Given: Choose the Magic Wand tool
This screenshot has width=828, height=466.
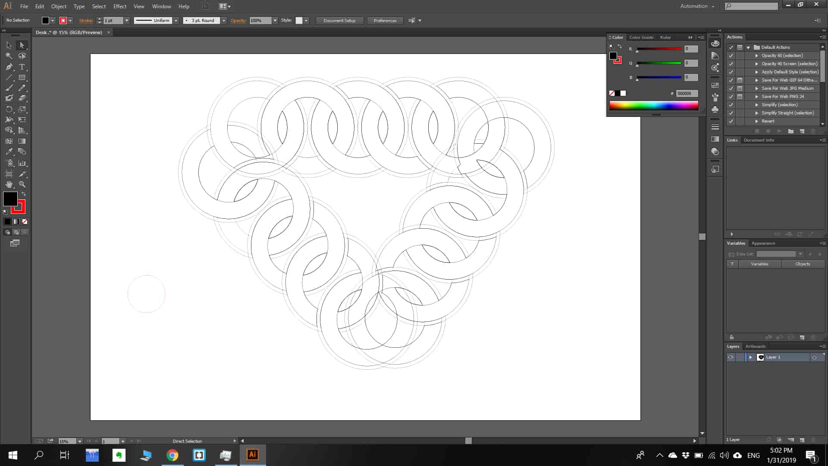Looking at the screenshot, I should [x=9, y=56].
